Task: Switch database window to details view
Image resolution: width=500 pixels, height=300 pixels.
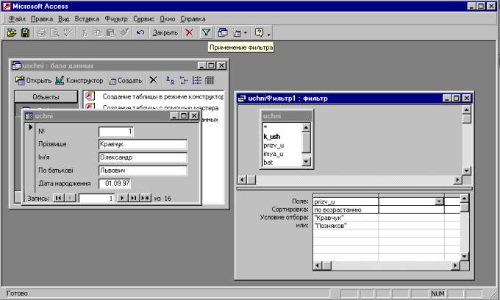Action: [210, 80]
